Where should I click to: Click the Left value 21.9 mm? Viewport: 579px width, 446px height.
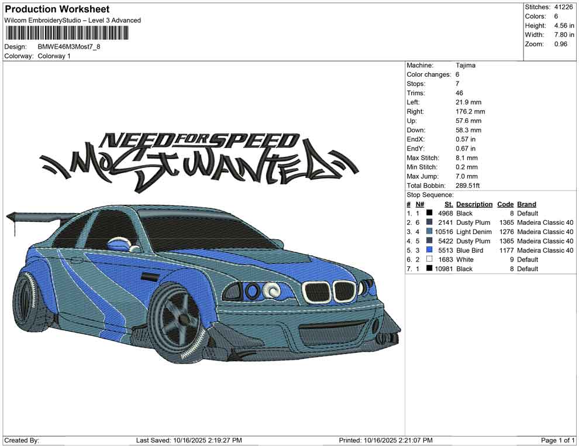(x=468, y=102)
